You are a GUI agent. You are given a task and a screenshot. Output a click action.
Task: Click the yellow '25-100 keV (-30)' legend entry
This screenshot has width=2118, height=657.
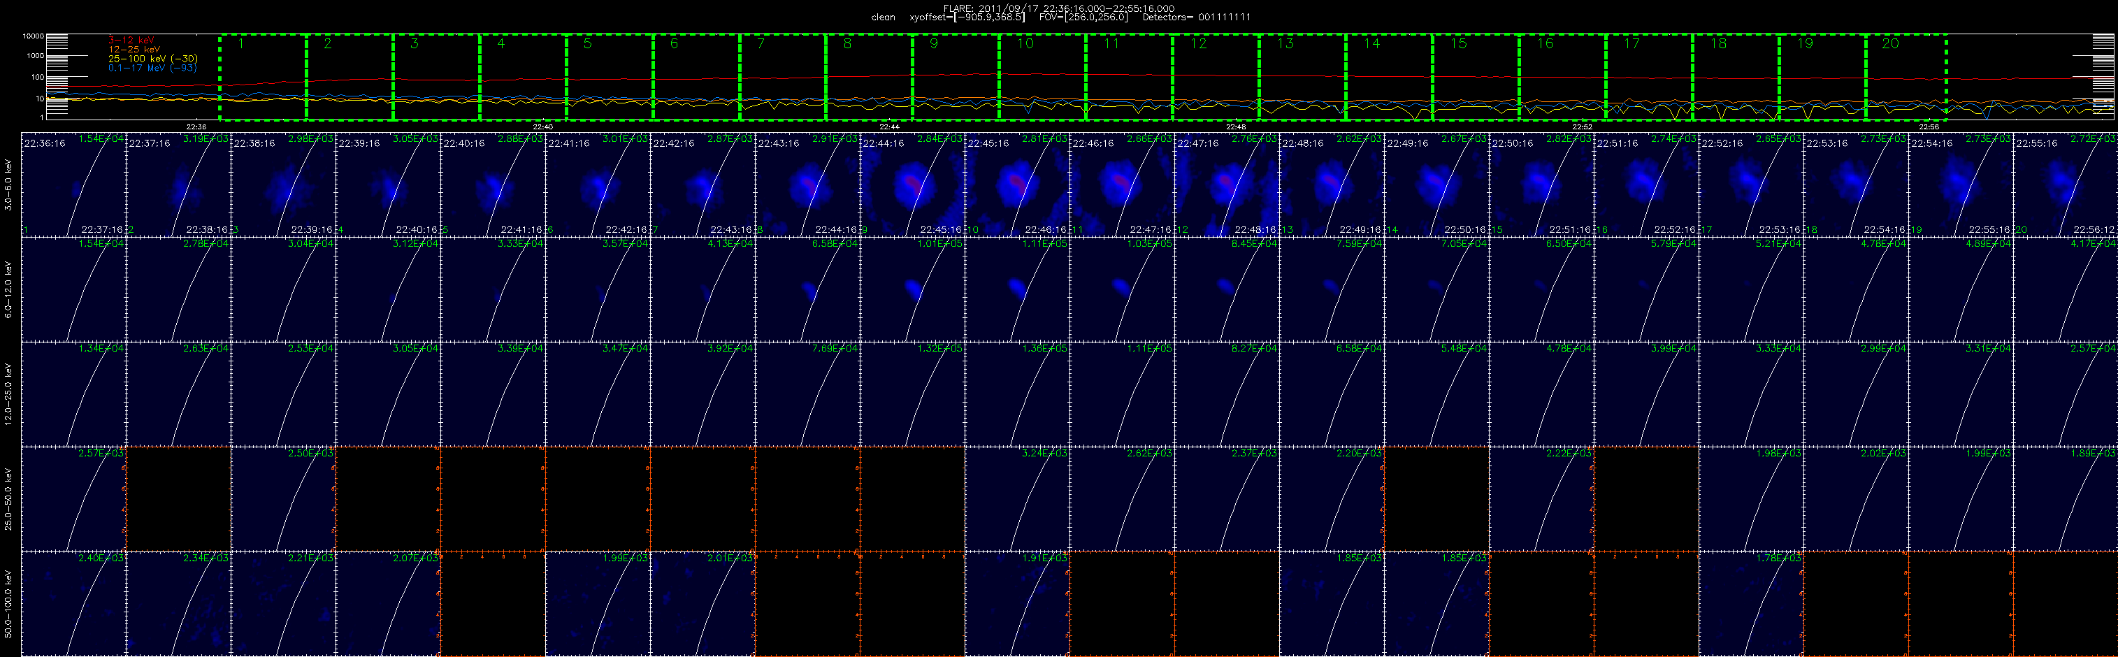coord(153,59)
